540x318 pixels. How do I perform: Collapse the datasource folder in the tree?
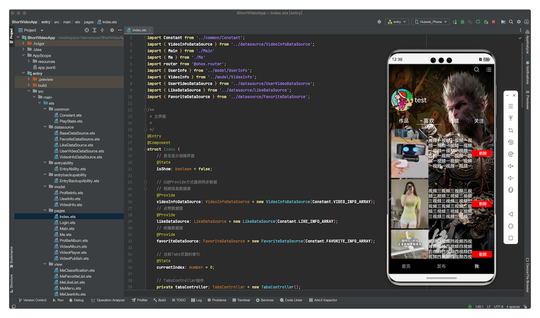[45, 127]
